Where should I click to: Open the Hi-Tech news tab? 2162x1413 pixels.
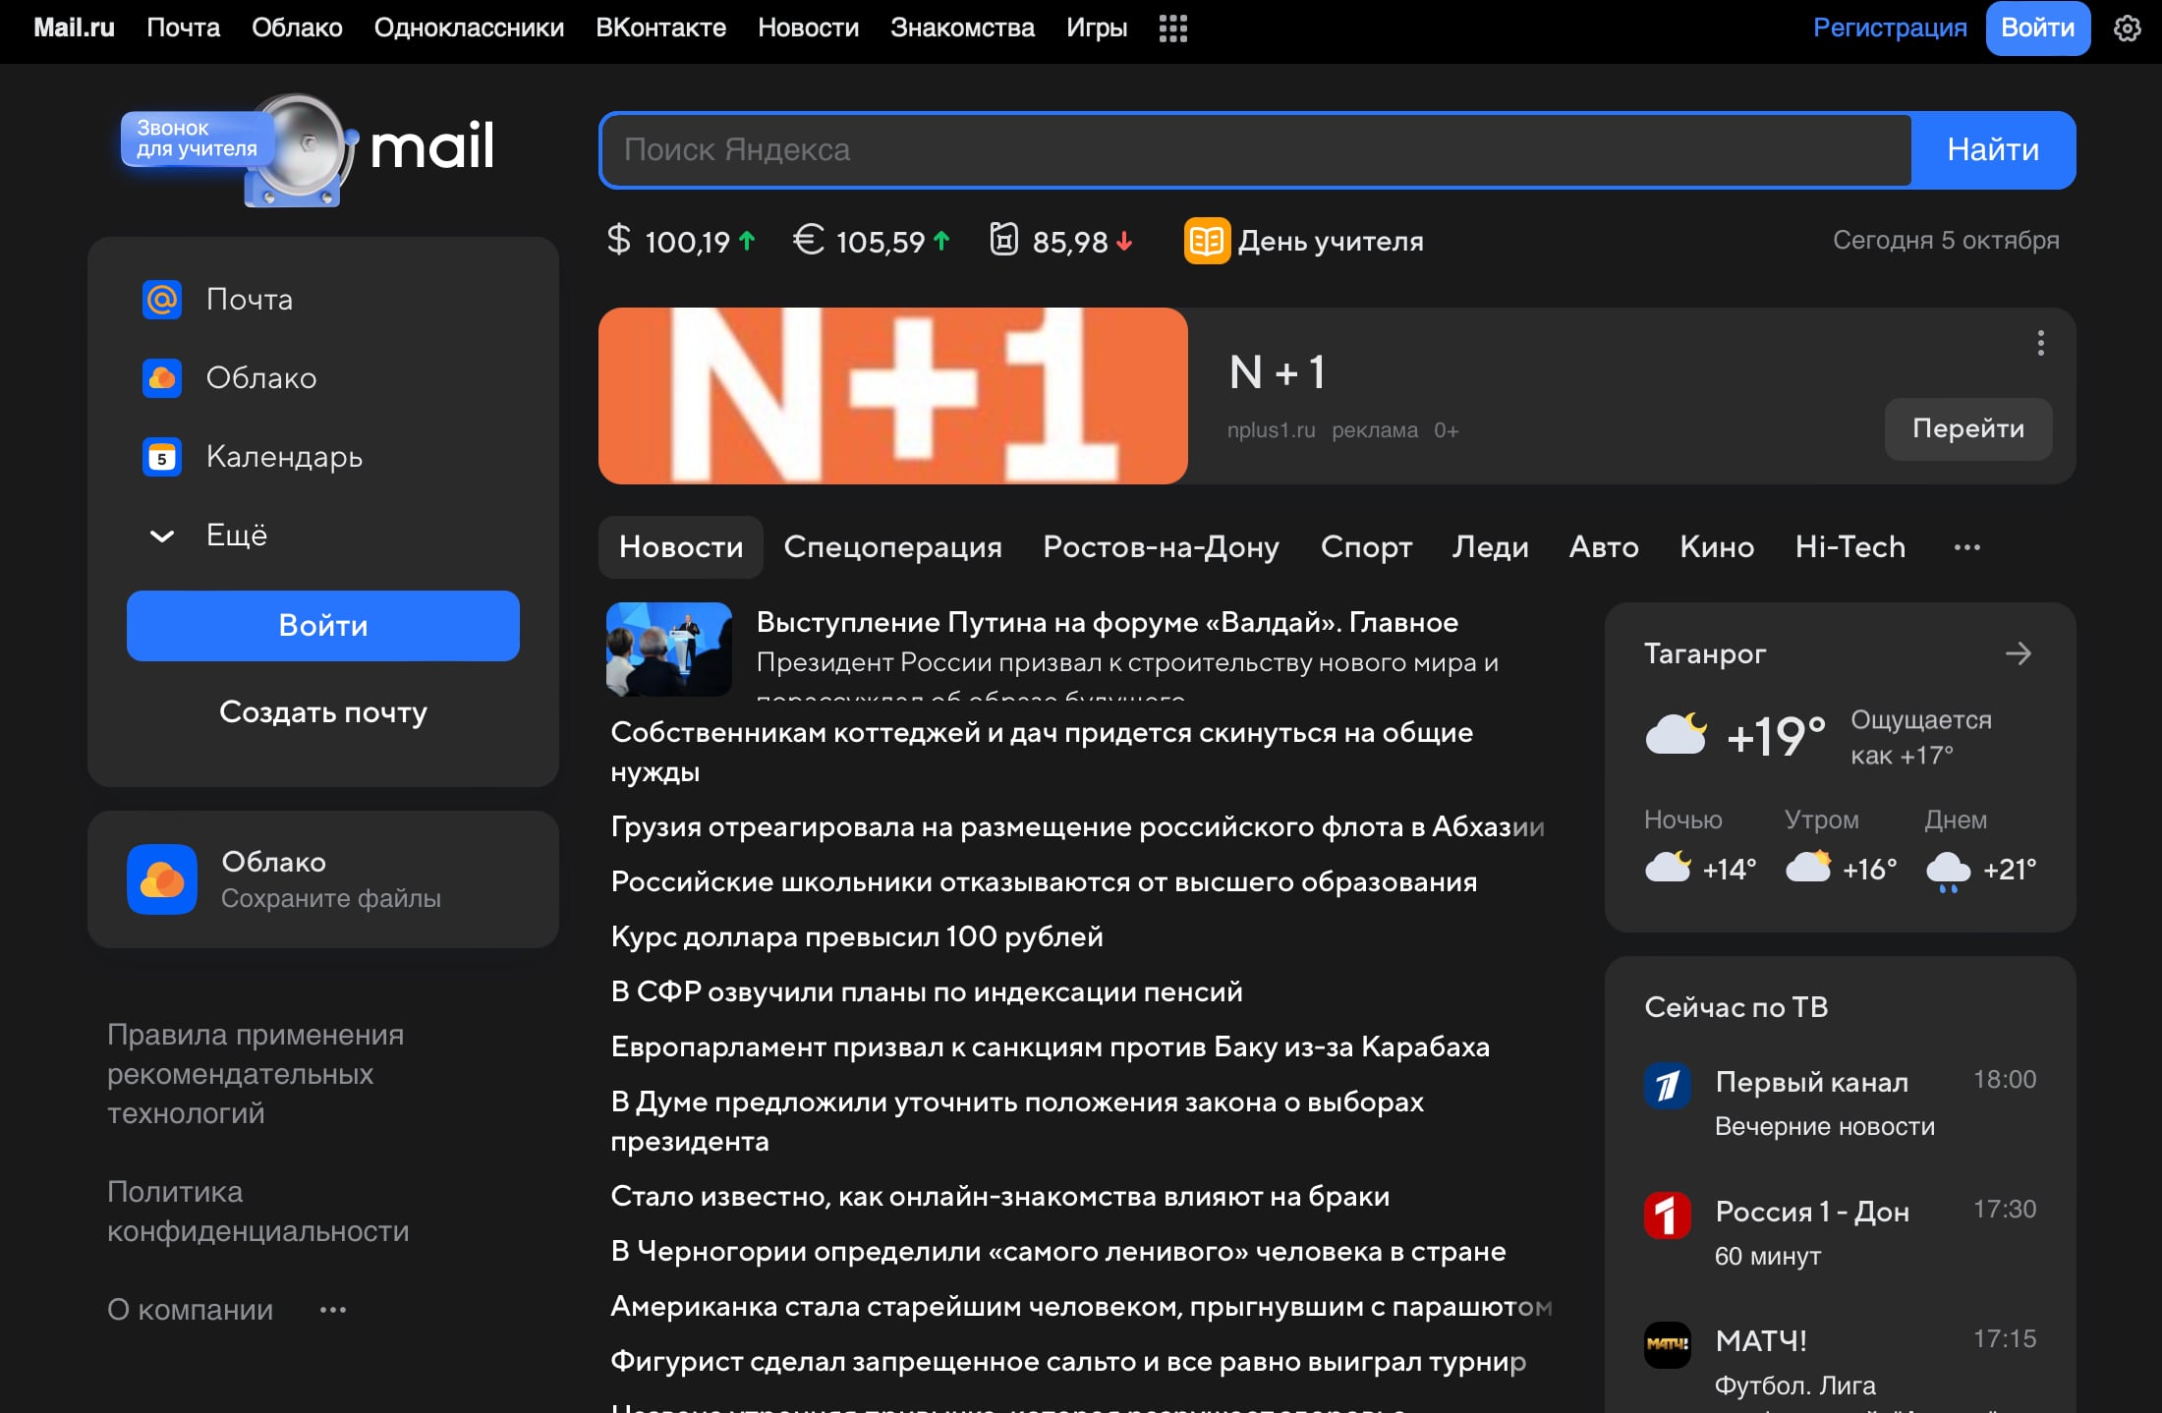1849,547
